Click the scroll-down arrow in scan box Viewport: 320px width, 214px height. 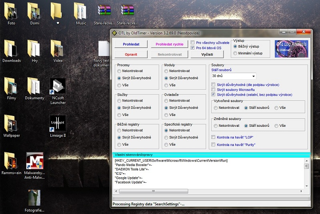[x=306, y=186]
